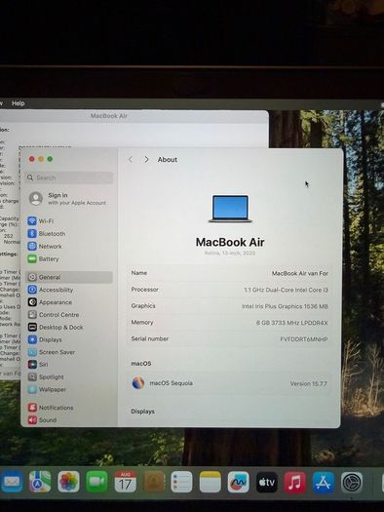Open Freeform from the Dock
Viewport: 384px width, 512px height.
tap(239, 482)
